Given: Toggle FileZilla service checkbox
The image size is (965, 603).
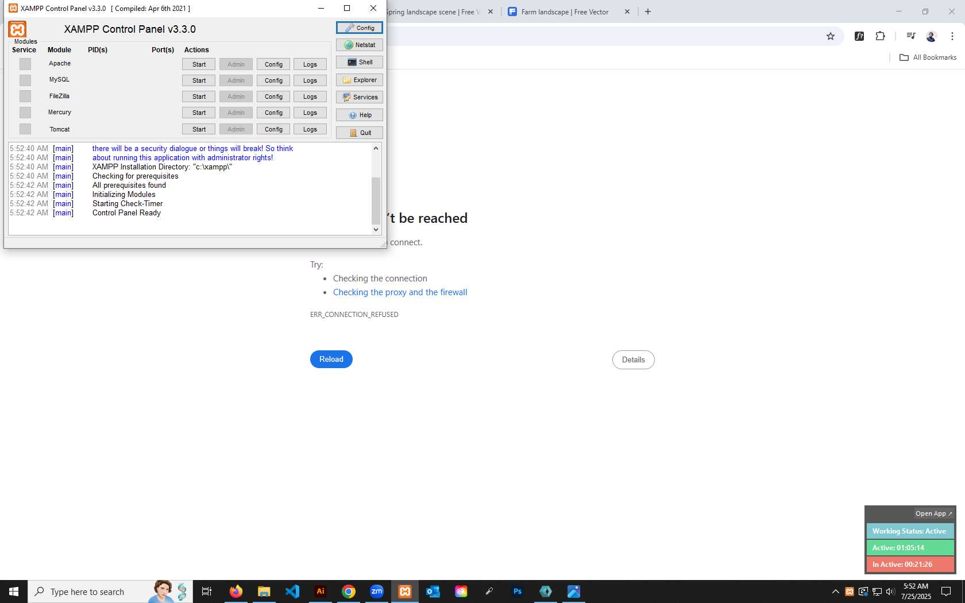Looking at the screenshot, I should [25, 96].
